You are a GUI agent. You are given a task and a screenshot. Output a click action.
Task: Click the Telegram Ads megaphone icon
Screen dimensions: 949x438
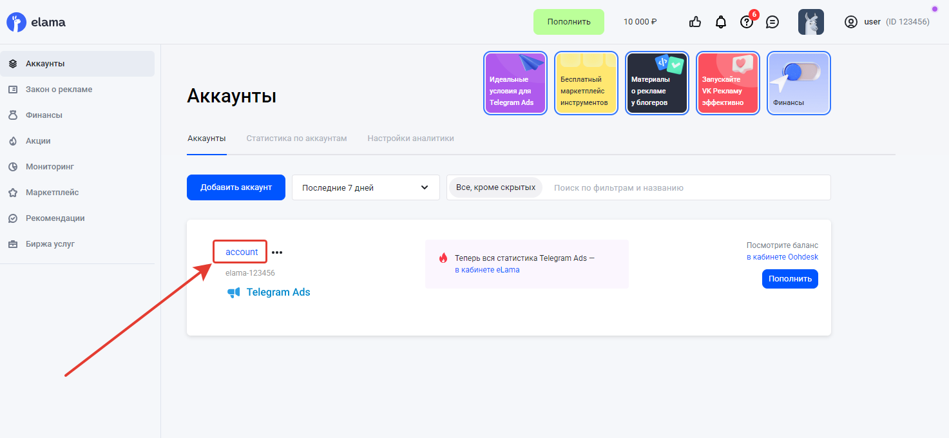tap(233, 292)
